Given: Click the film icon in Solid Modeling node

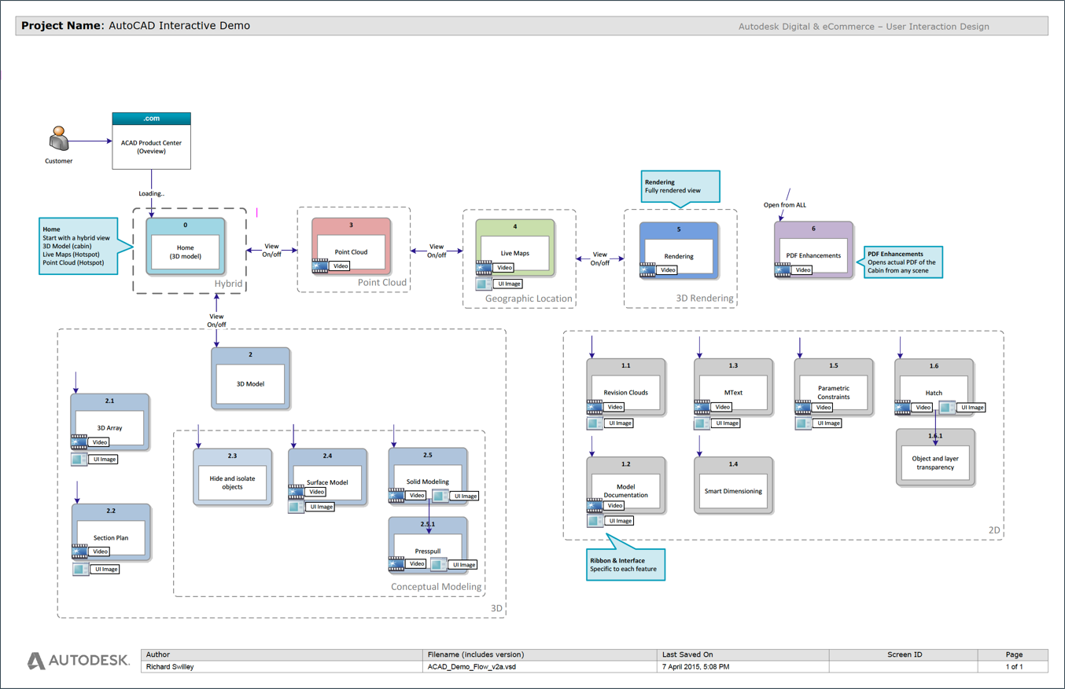Looking at the screenshot, I should tap(397, 496).
